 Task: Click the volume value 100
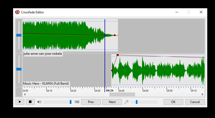pyautogui.click(x=77, y=102)
